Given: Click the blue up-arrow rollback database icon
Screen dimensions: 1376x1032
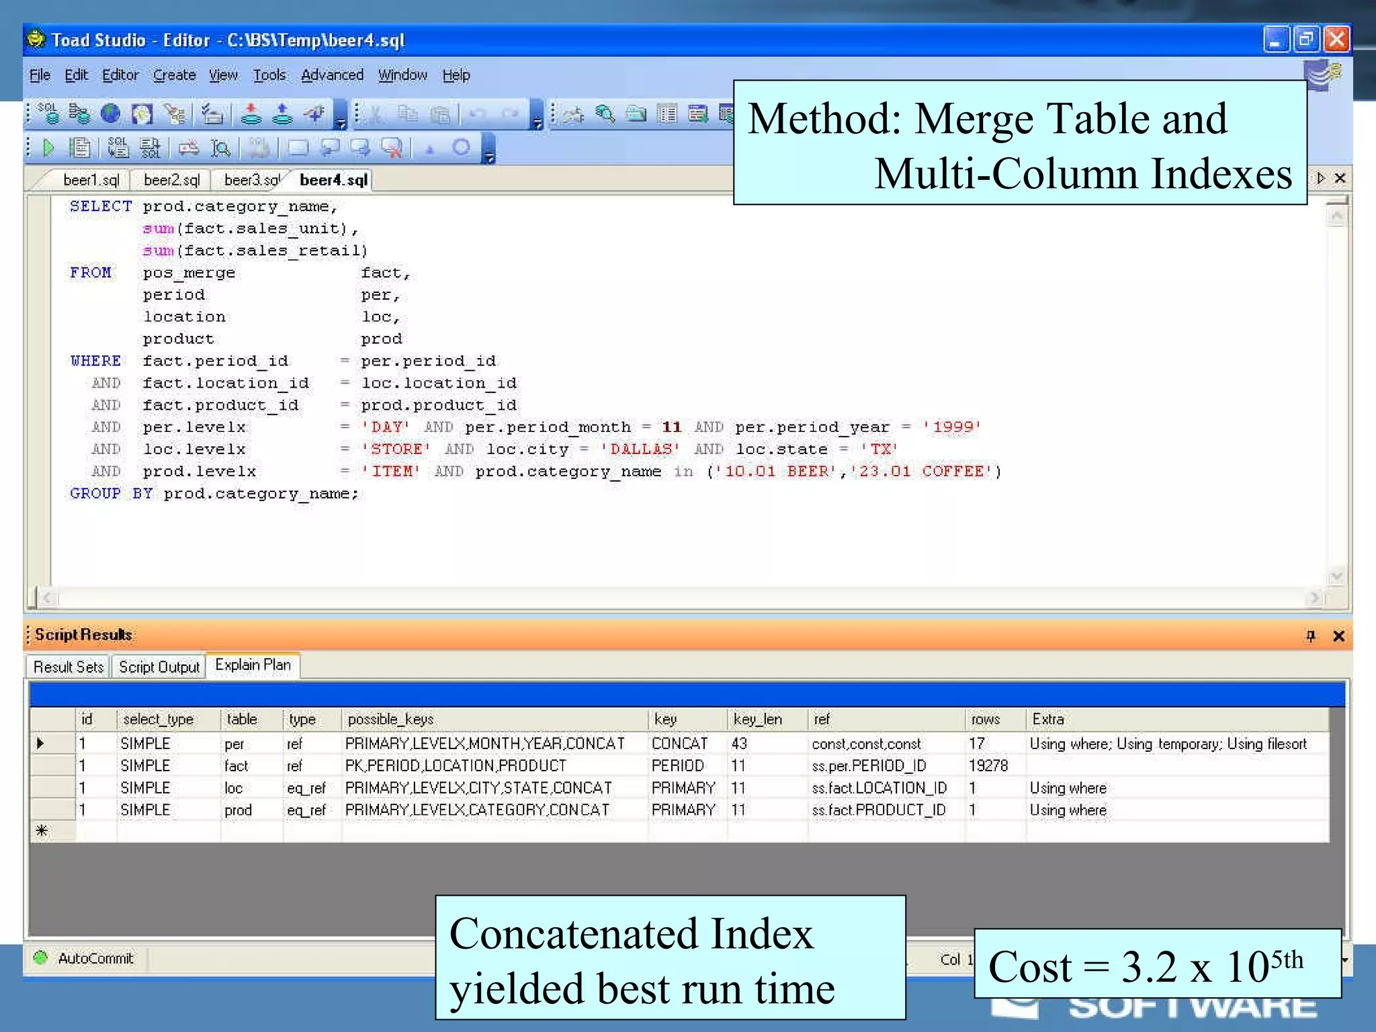Looking at the screenshot, I should point(282,114).
